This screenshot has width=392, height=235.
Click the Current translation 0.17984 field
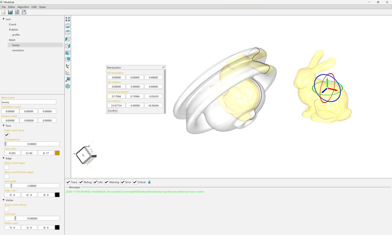pyautogui.click(x=116, y=96)
